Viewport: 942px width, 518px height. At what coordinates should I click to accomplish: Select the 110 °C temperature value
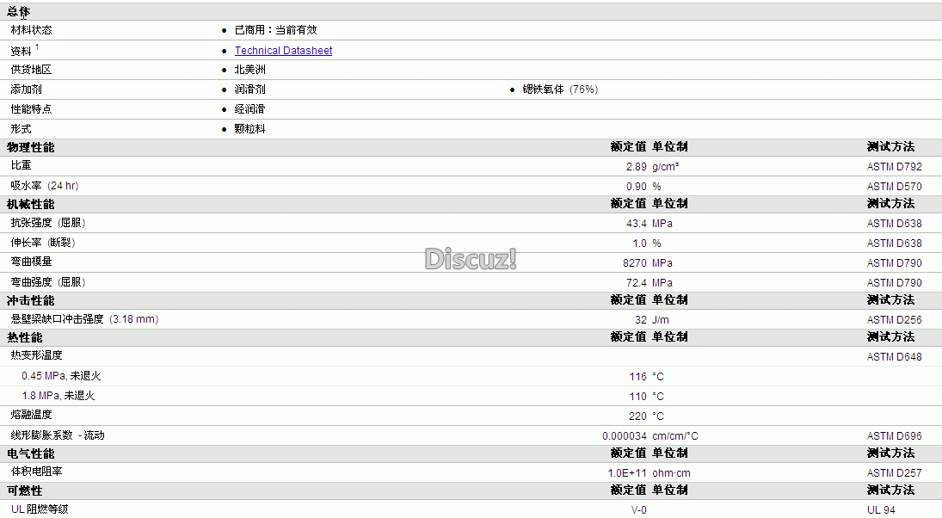(x=646, y=397)
